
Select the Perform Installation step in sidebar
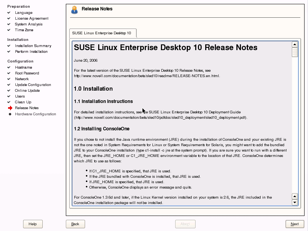point(31,52)
